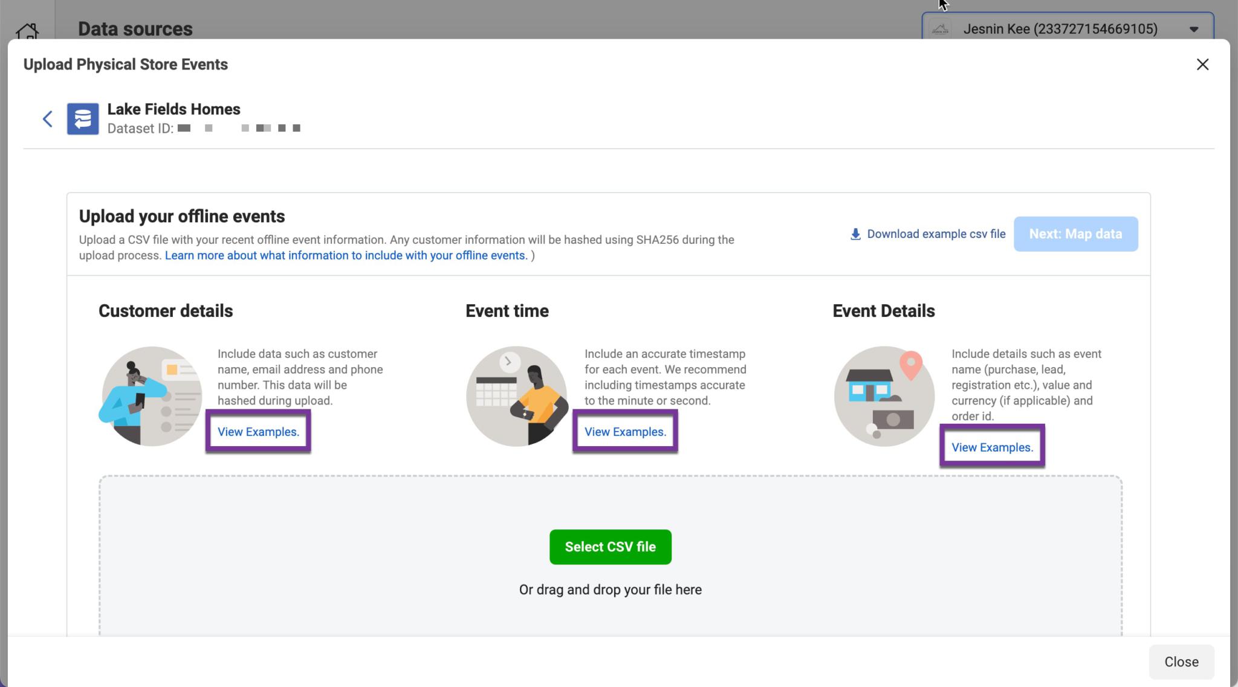
Task: Click the Close button at bottom right
Action: pyautogui.click(x=1181, y=662)
